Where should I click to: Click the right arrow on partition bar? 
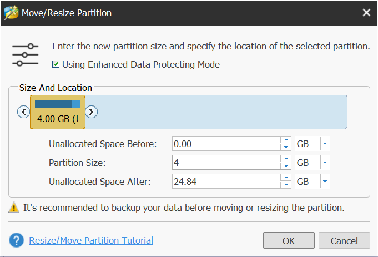(92, 112)
